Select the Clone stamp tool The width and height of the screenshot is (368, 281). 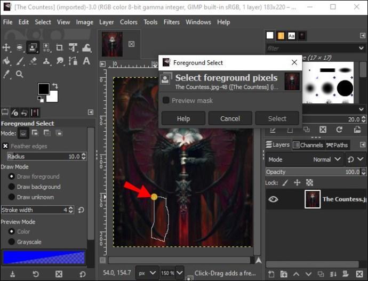(x=46, y=61)
